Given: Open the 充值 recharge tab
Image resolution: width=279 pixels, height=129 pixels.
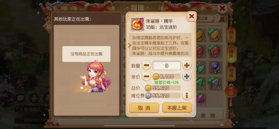Looking at the screenshot, I should 231,91.
